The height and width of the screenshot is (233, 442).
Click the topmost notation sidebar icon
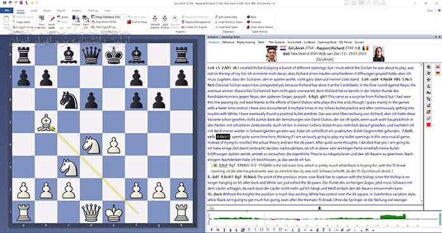[429, 67]
